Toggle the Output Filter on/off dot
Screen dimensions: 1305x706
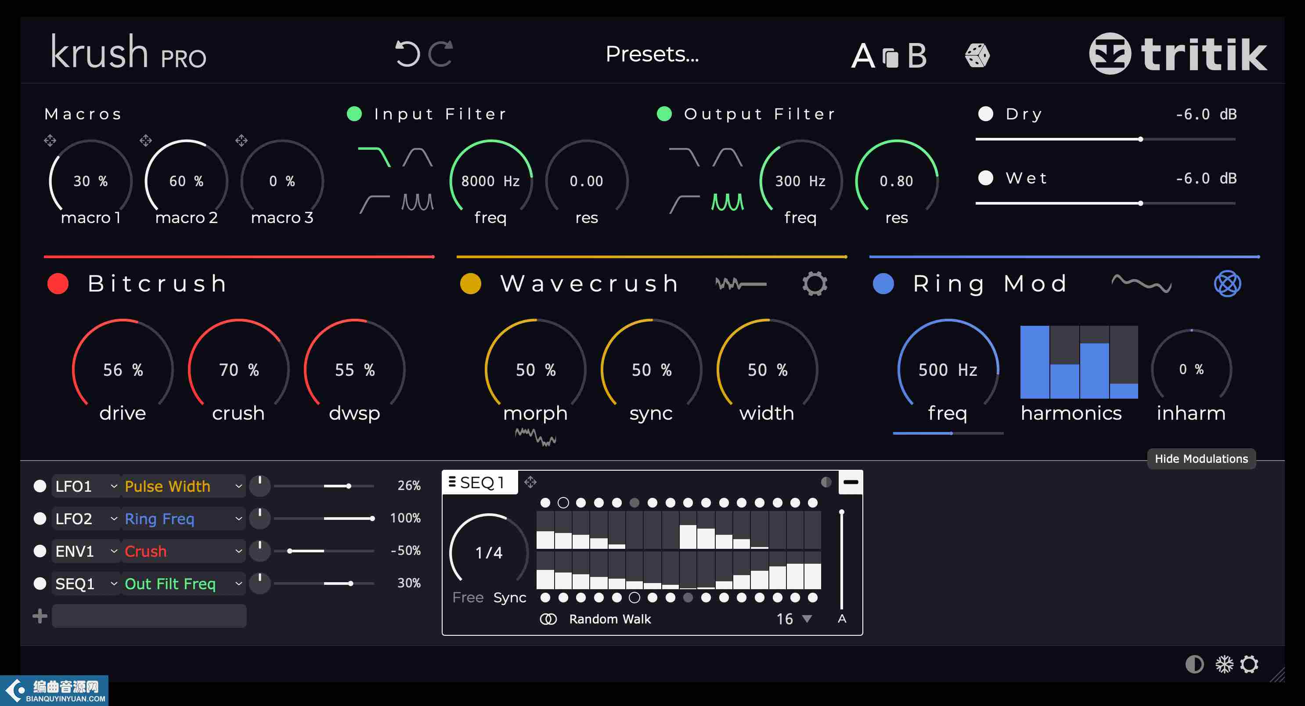click(x=664, y=114)
